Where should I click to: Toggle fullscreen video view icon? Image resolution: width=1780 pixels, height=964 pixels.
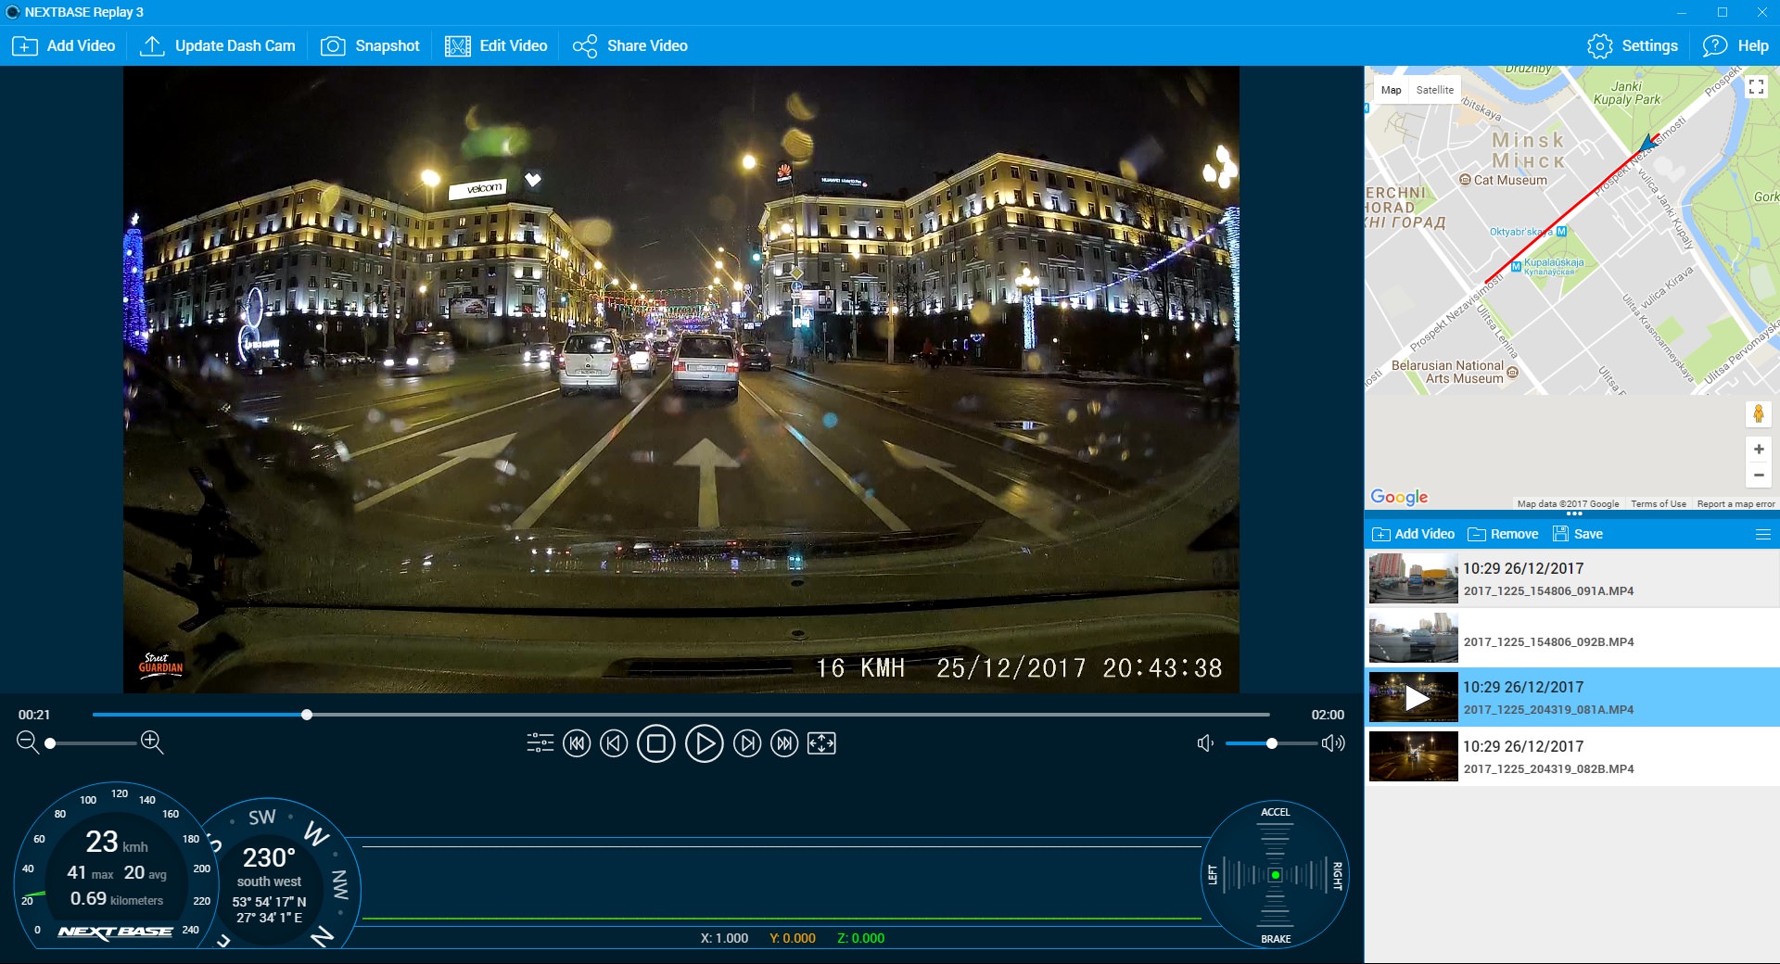821,743
